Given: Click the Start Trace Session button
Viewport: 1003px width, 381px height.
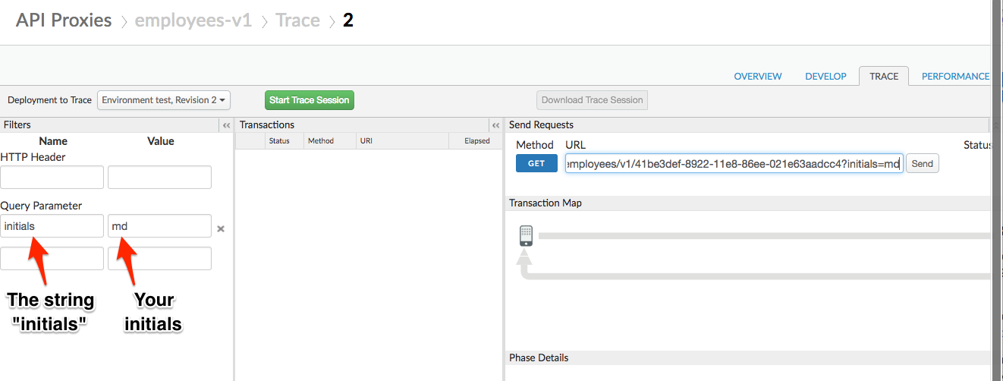Looking at the screenshot, I should pos(310,100).
